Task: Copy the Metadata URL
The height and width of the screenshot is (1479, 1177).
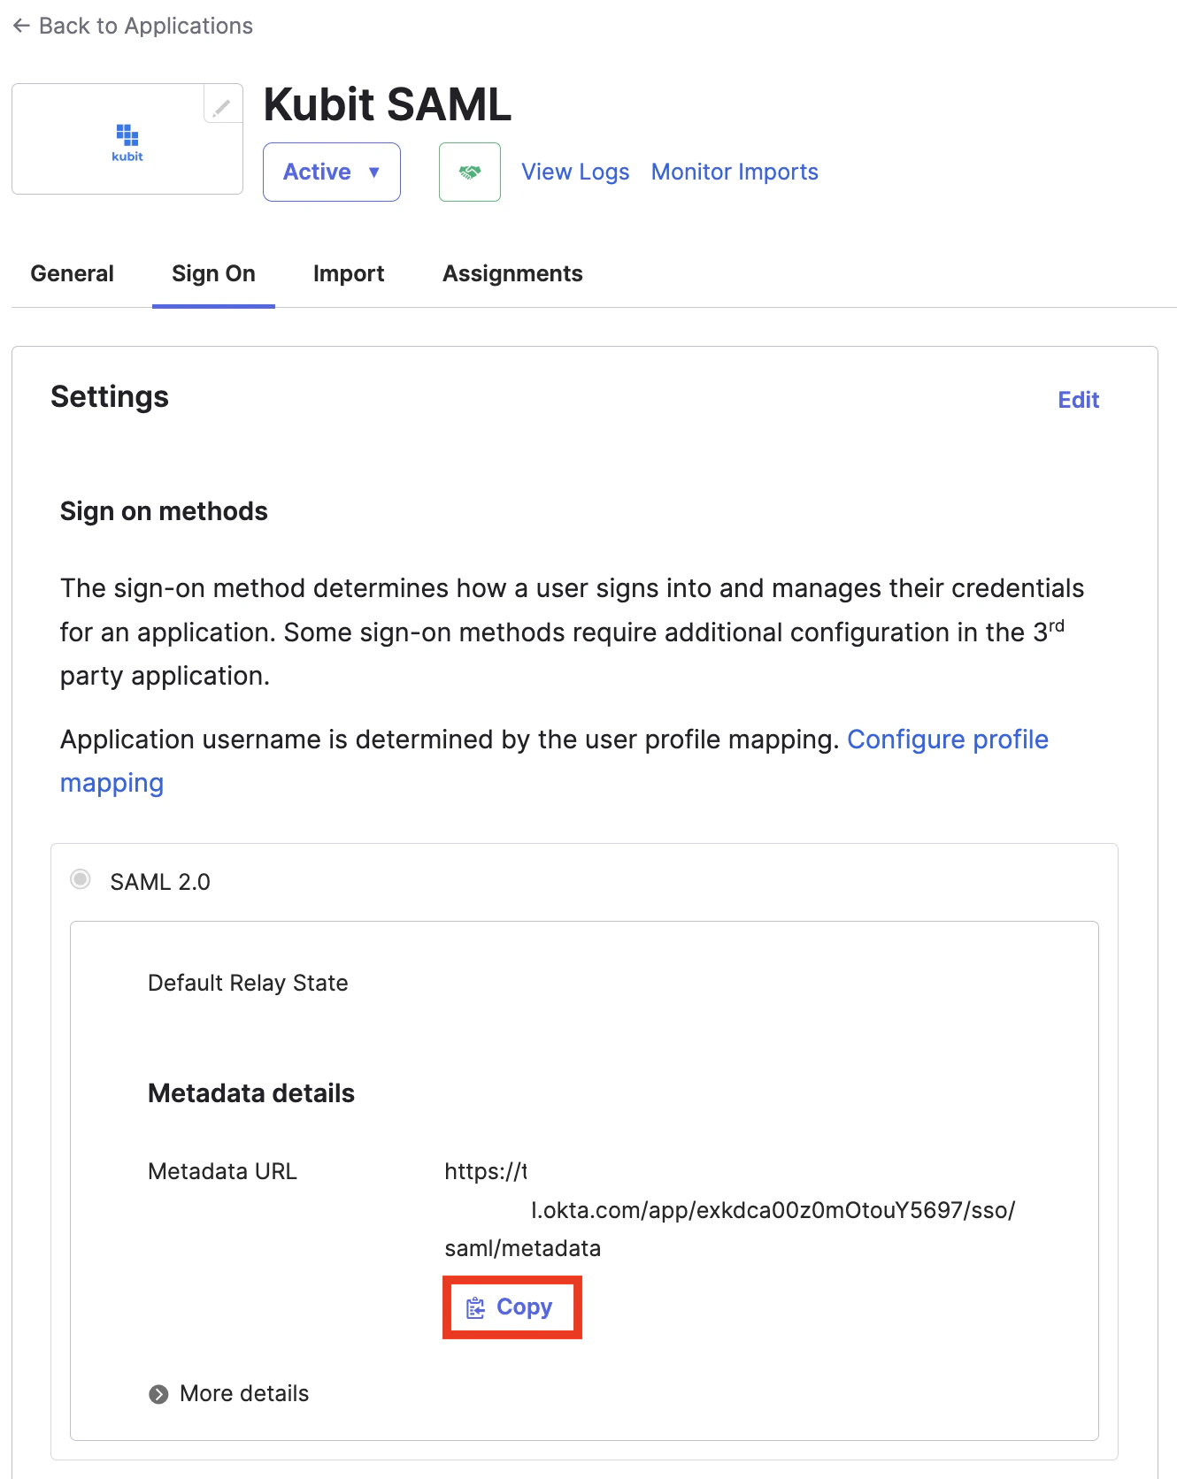Action: point(512,1307)
